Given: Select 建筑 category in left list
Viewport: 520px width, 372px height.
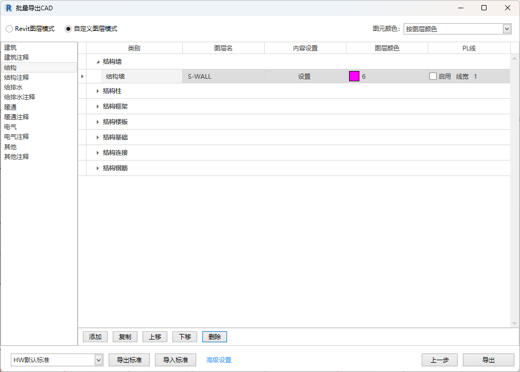Looking at the screenshot, I should [x=10, y=48].
